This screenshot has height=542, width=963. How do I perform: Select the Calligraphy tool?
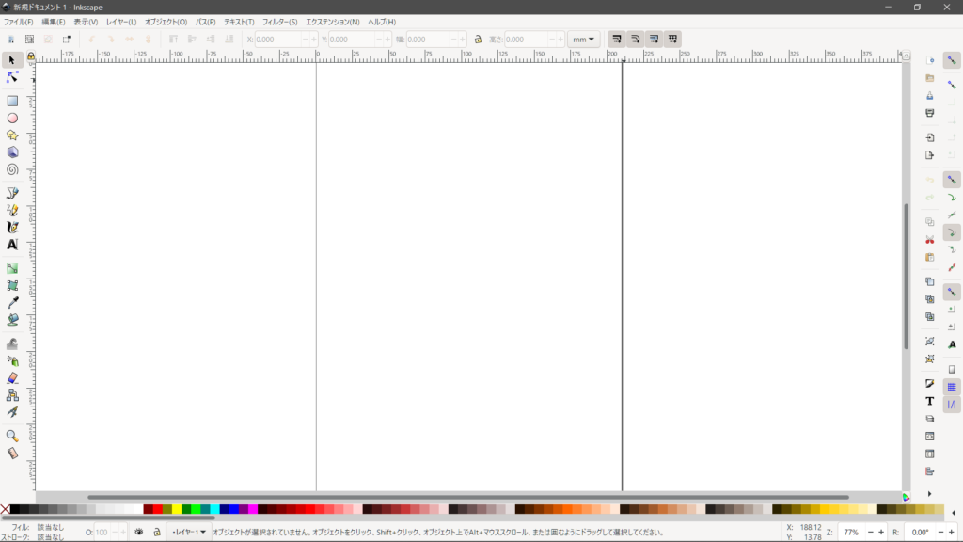12,228
